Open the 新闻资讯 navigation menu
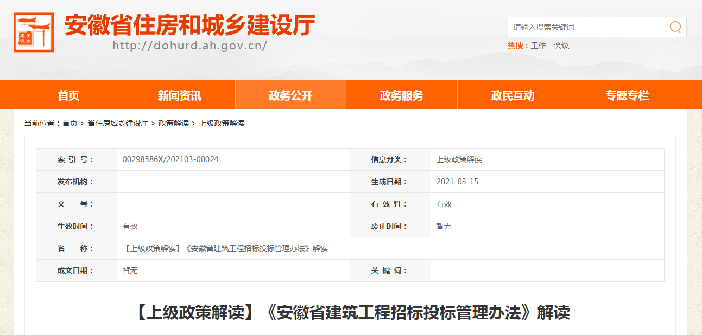Screen dimensions: 702x335 click(x=180, y=95)
